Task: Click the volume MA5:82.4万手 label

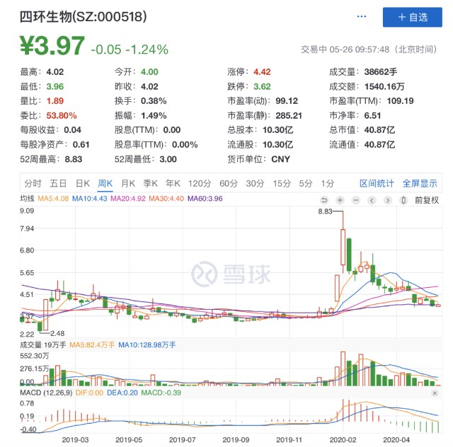Action: (x=92, y=344)
